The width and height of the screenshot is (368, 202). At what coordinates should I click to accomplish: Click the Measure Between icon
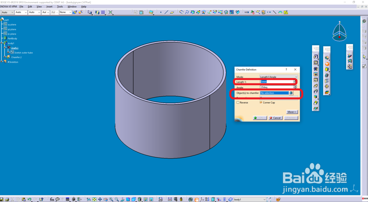click(x=170, y=199)
